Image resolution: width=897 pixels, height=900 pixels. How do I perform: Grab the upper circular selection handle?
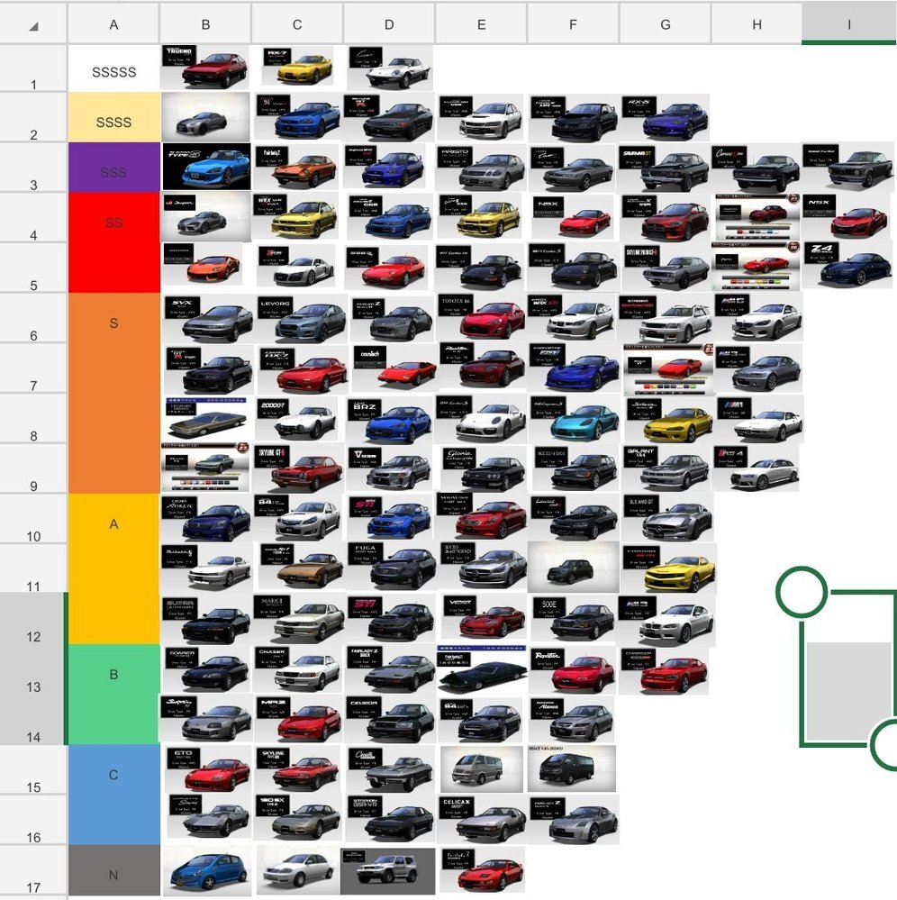802,593
